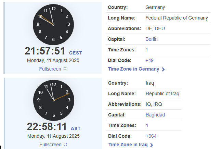Click the fullscreen icon under Germany clock
Viewport: 221px width, 149px height.
pos(65,69)
